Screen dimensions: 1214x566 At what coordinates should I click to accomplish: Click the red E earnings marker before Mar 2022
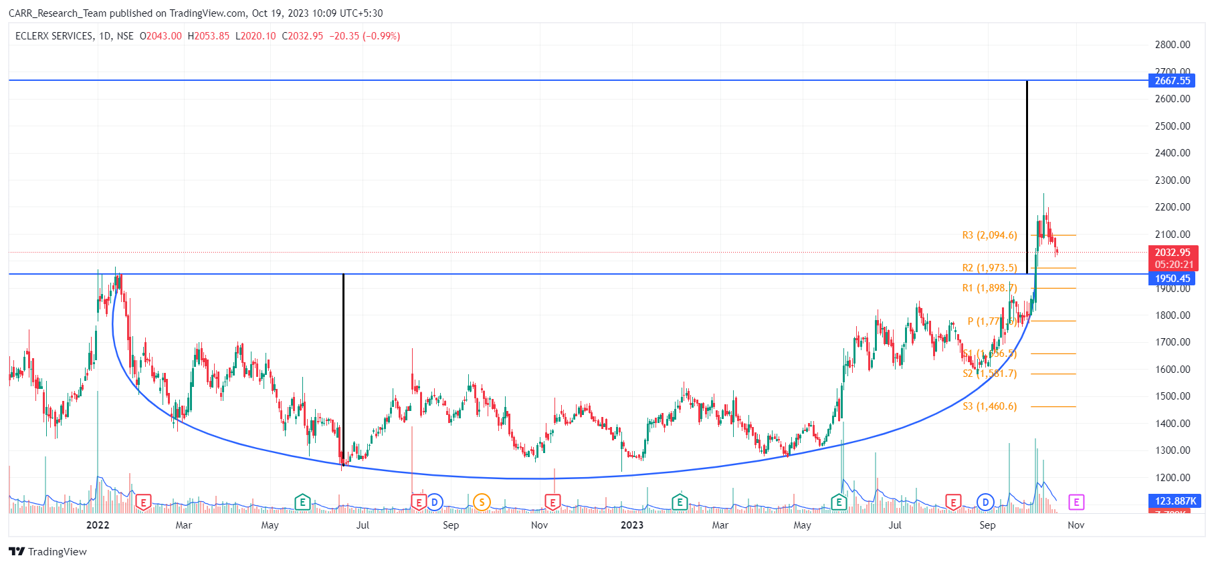143,502
